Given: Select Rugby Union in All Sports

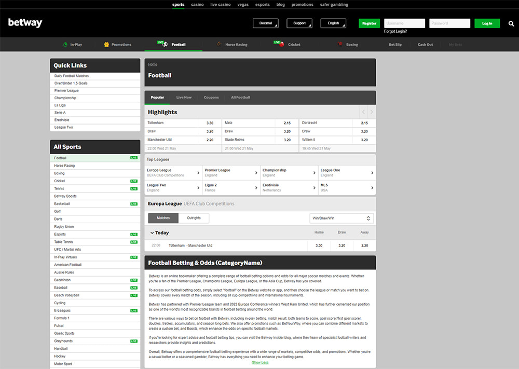Looking at the screenshot, I should click(95, 227).
